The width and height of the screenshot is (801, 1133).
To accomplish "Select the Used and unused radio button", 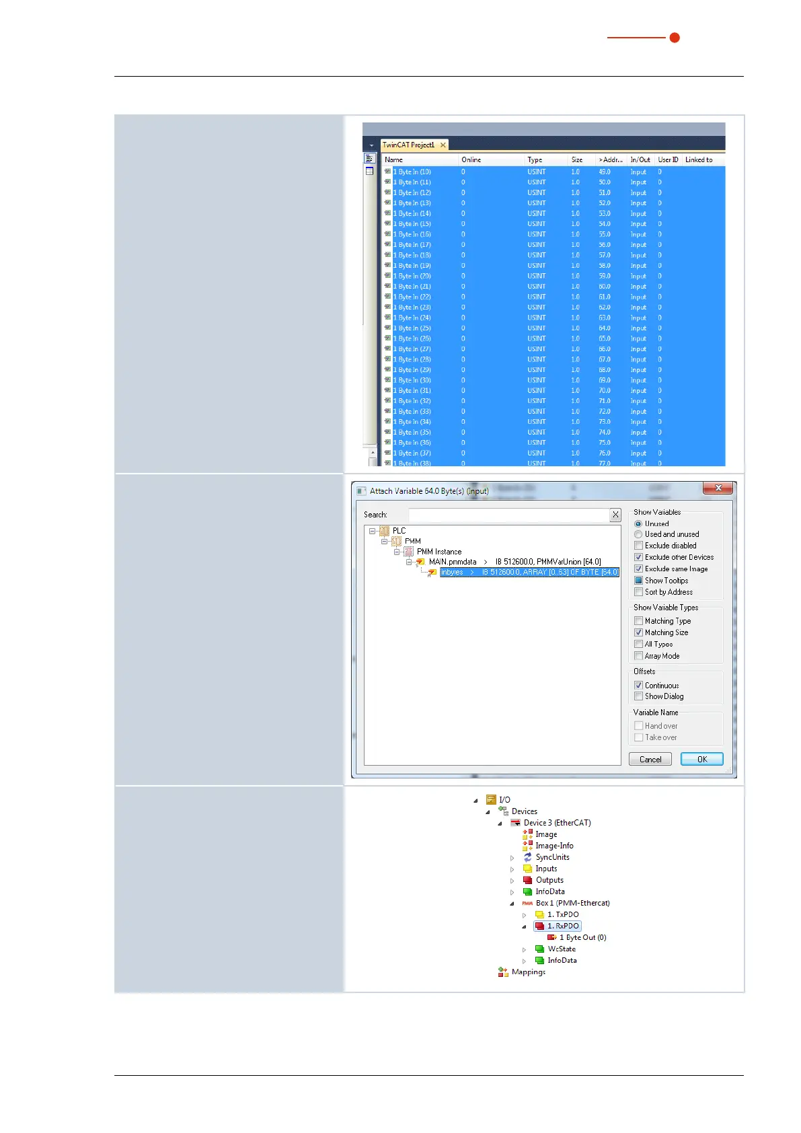I will (638, 534).
